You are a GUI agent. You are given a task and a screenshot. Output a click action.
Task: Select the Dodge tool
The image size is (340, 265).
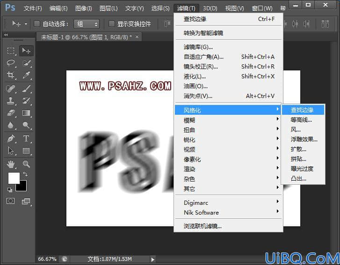[x=26, y=125]
